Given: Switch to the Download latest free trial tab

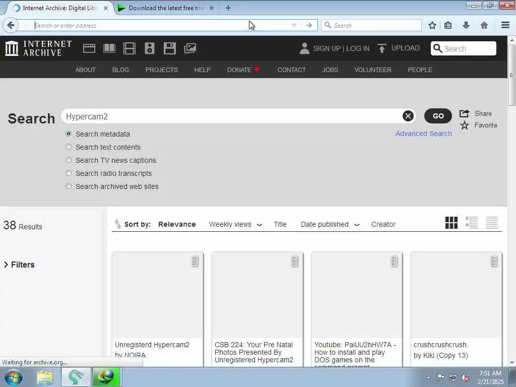Looking at the screenshot, I should tap(165, 8).
